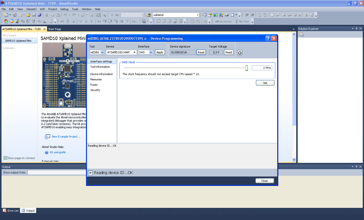
Task: Select SAMD10 Xplained Mini in MCU board list
Action: [x=19, y=41]
